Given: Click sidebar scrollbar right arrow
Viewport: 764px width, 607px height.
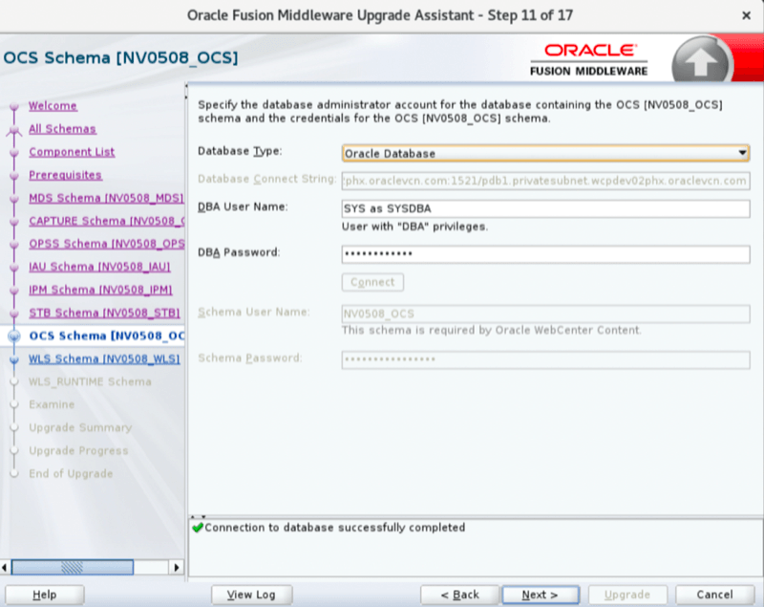Looking at the screenshot, I should 177,567.
